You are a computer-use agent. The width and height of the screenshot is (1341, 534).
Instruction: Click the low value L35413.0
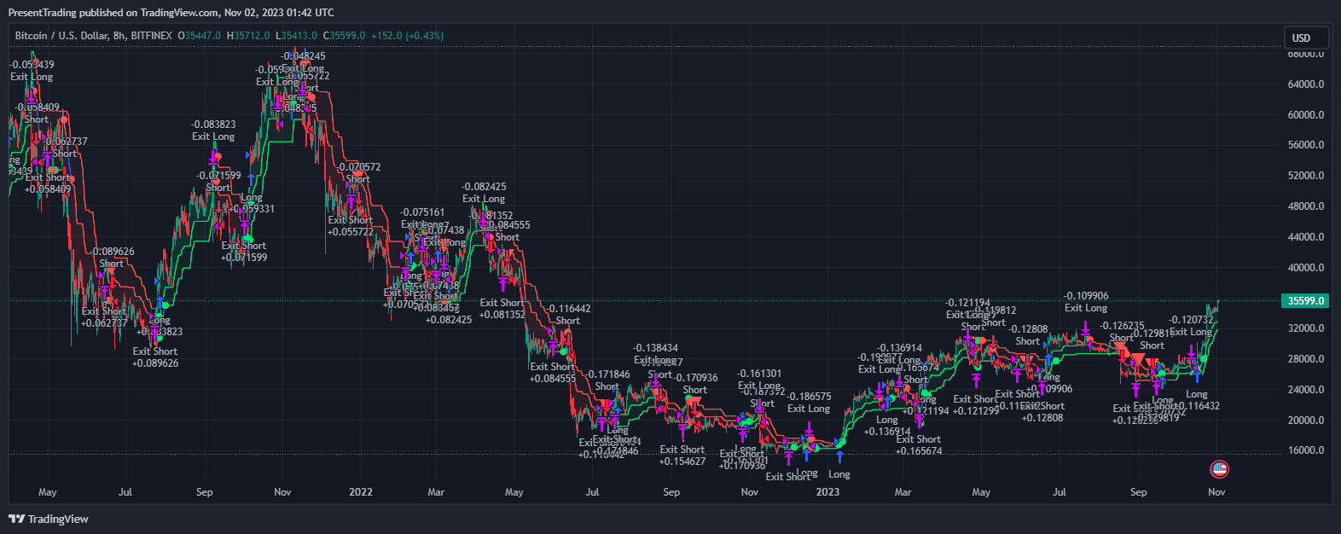296,36
